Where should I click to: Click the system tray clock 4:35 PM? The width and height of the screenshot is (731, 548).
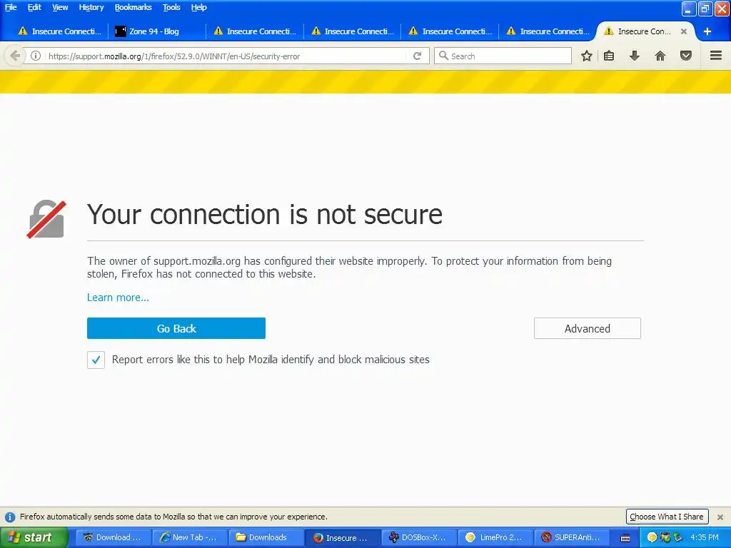pyautogui.click(x=704, y=537)
